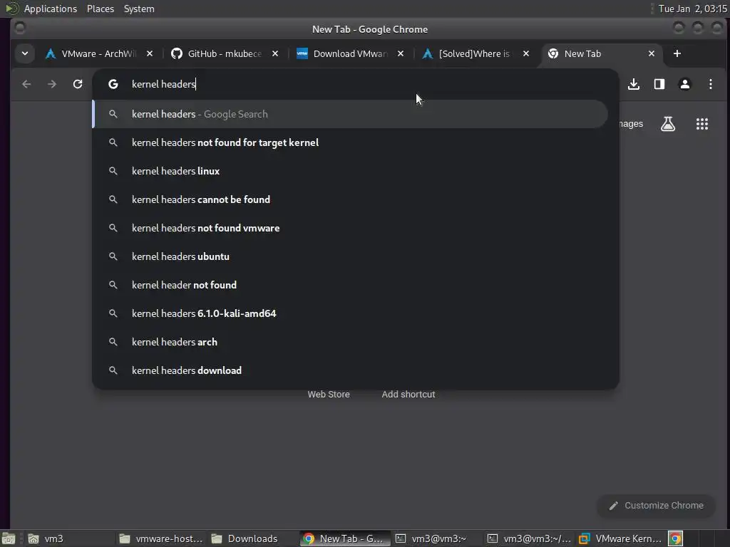The image size is (730, 547).
Task: Open the Places menu
Action: pyautogui.click(x=101, y=9)
